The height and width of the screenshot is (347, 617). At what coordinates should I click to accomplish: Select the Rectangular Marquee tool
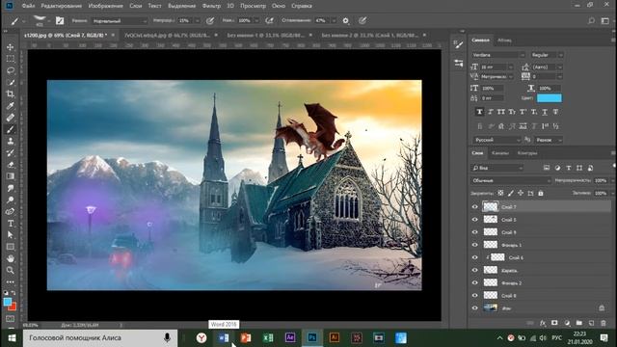pyautogui.click(x=11, y=59)
